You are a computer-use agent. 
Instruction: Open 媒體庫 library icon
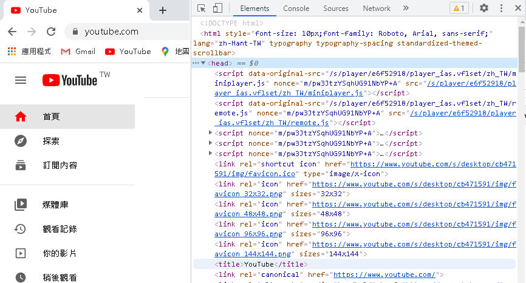pyautogui.click(x=21, y=205)
